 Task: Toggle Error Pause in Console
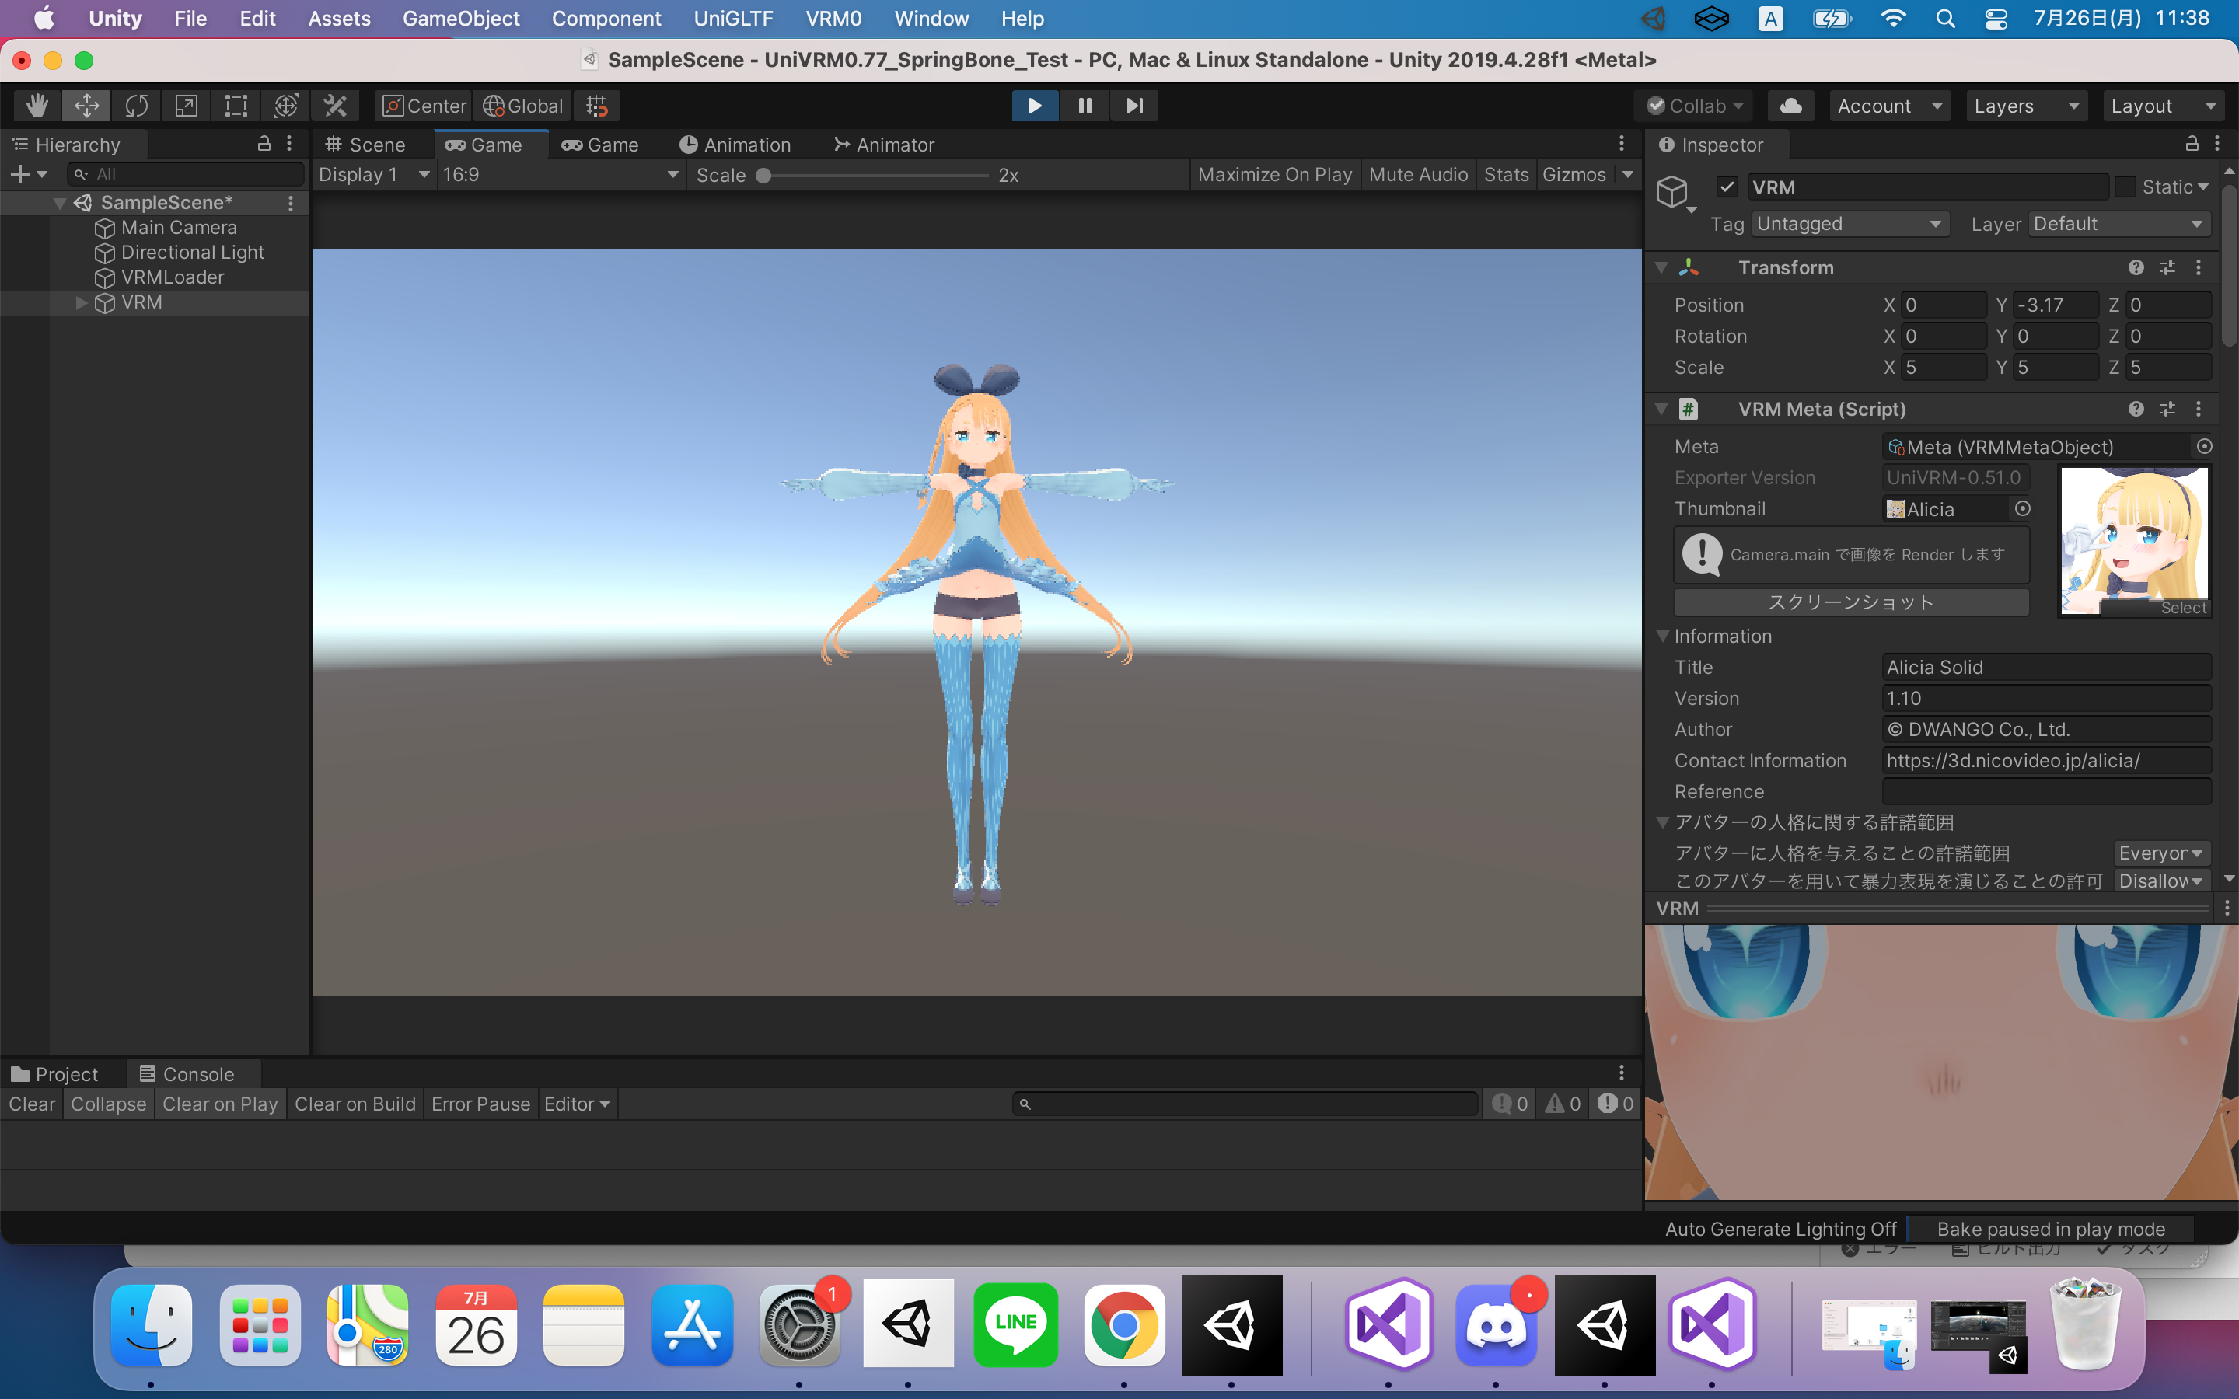point(480,1104)
